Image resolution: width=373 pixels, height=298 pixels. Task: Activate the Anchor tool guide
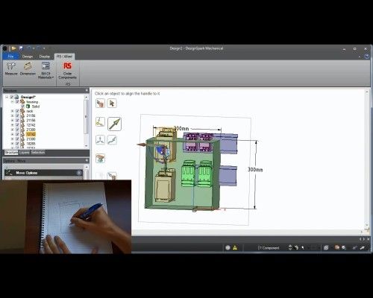coord(100,121)
